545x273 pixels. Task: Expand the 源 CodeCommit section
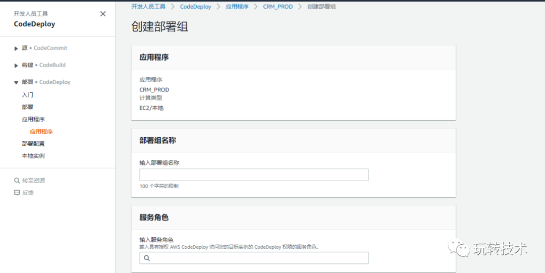[16, 48]
